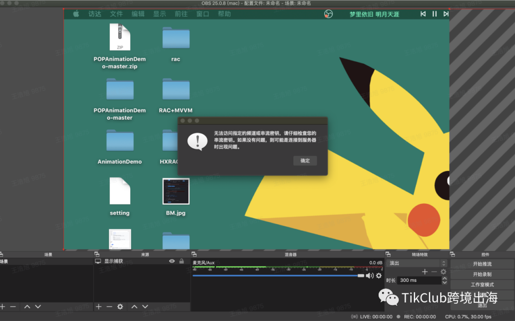The height and width of the screenshot is (321, 515).
Task: Start streaming with the 开始推流 button
Action: (483, 264)
